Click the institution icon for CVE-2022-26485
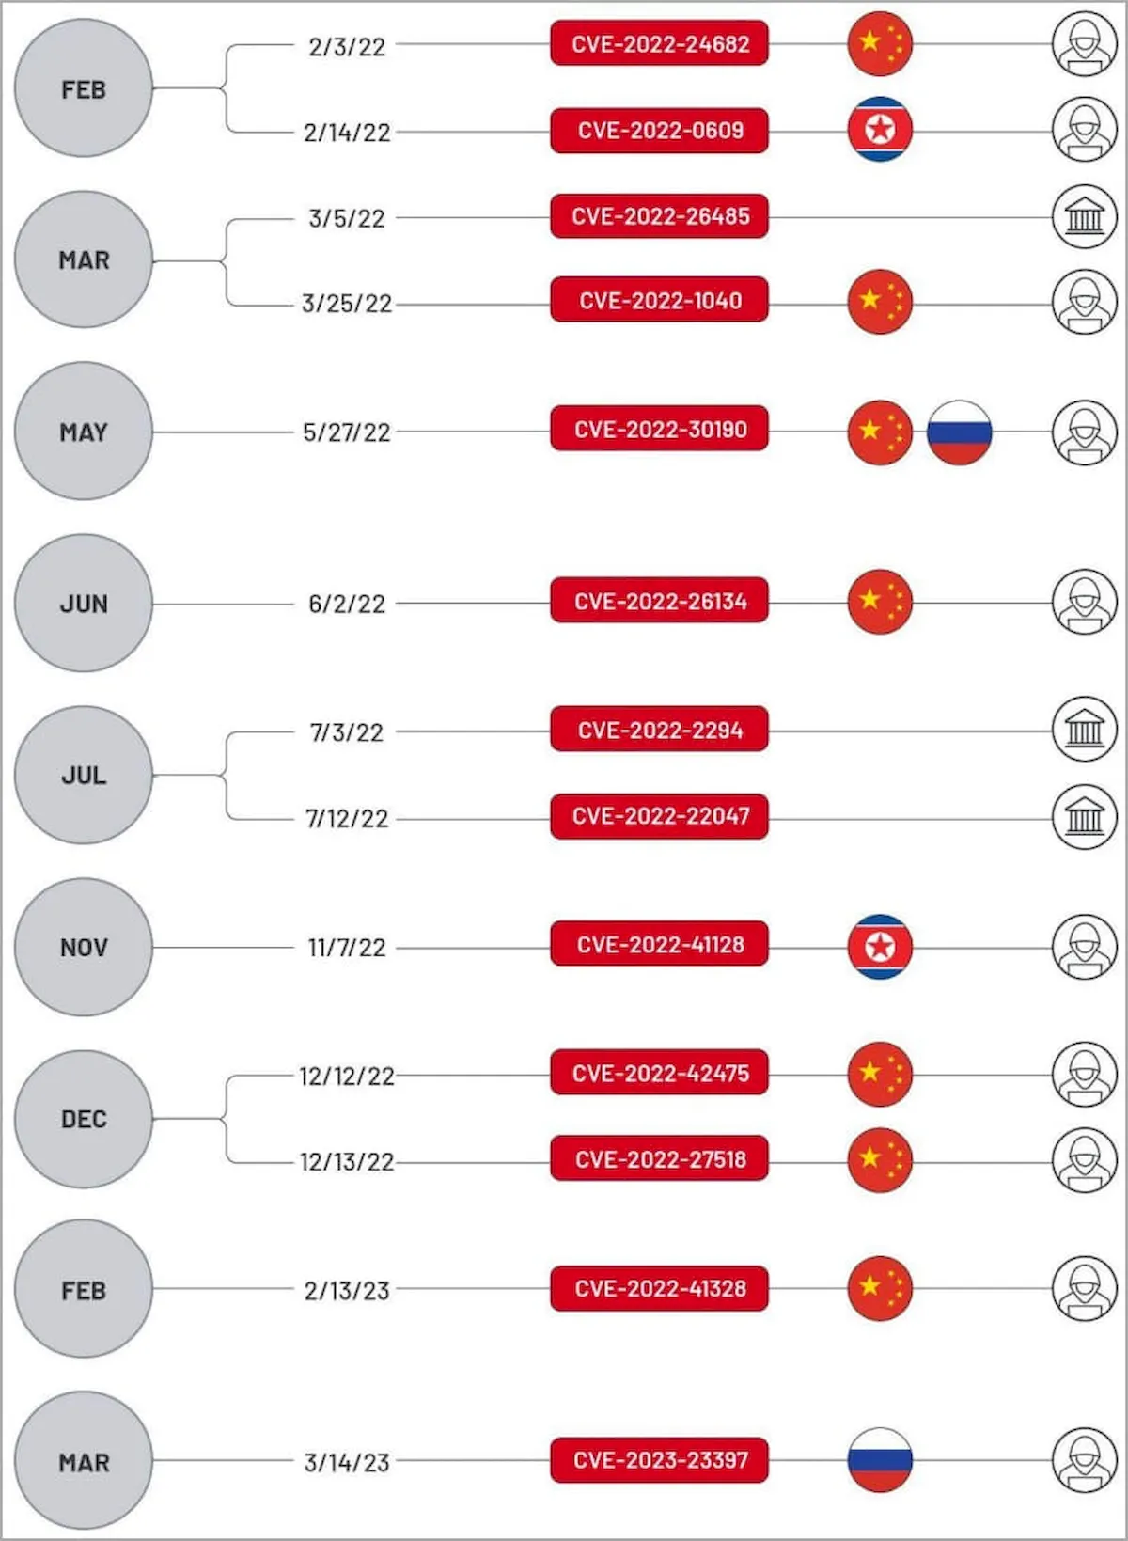The height and width of the screenshot is (1541, 1128). pyautogui.click(x=1084, y=217)
